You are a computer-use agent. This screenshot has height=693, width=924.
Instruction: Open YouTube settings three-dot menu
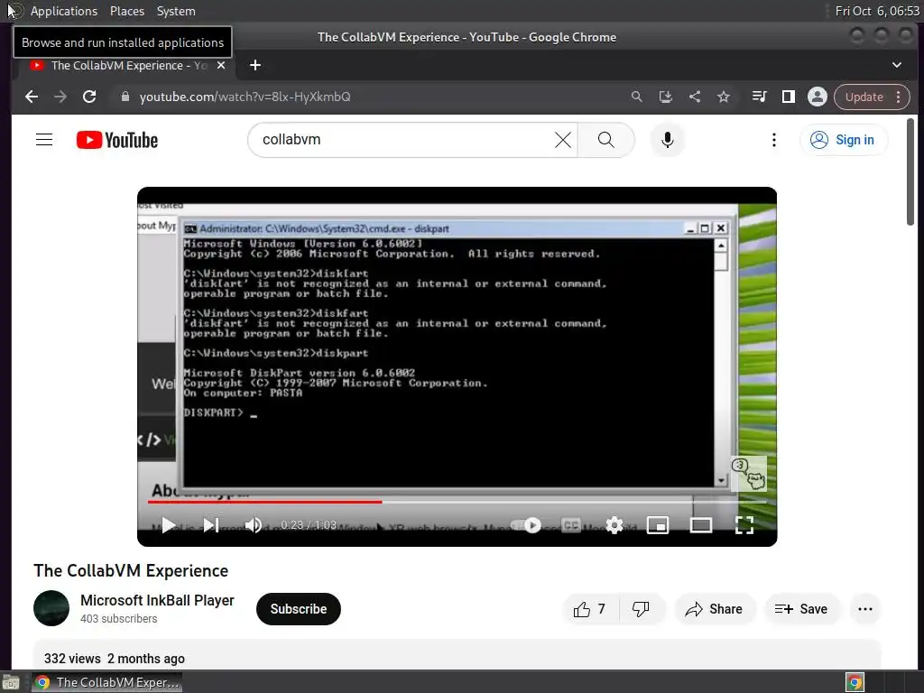(x=773, y=140)
